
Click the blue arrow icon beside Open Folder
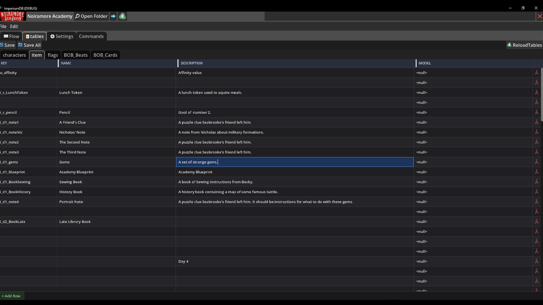[113, 16]
